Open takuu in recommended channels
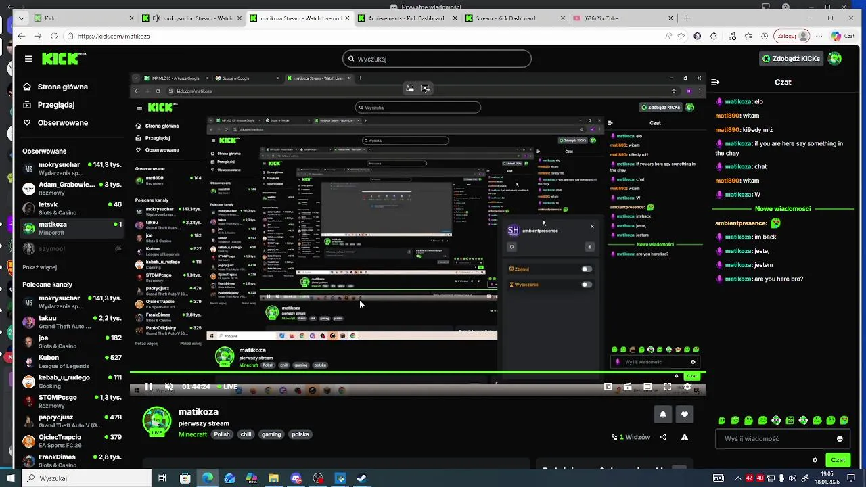The height and width of the screenshot is (487, 866). point(71,322)
